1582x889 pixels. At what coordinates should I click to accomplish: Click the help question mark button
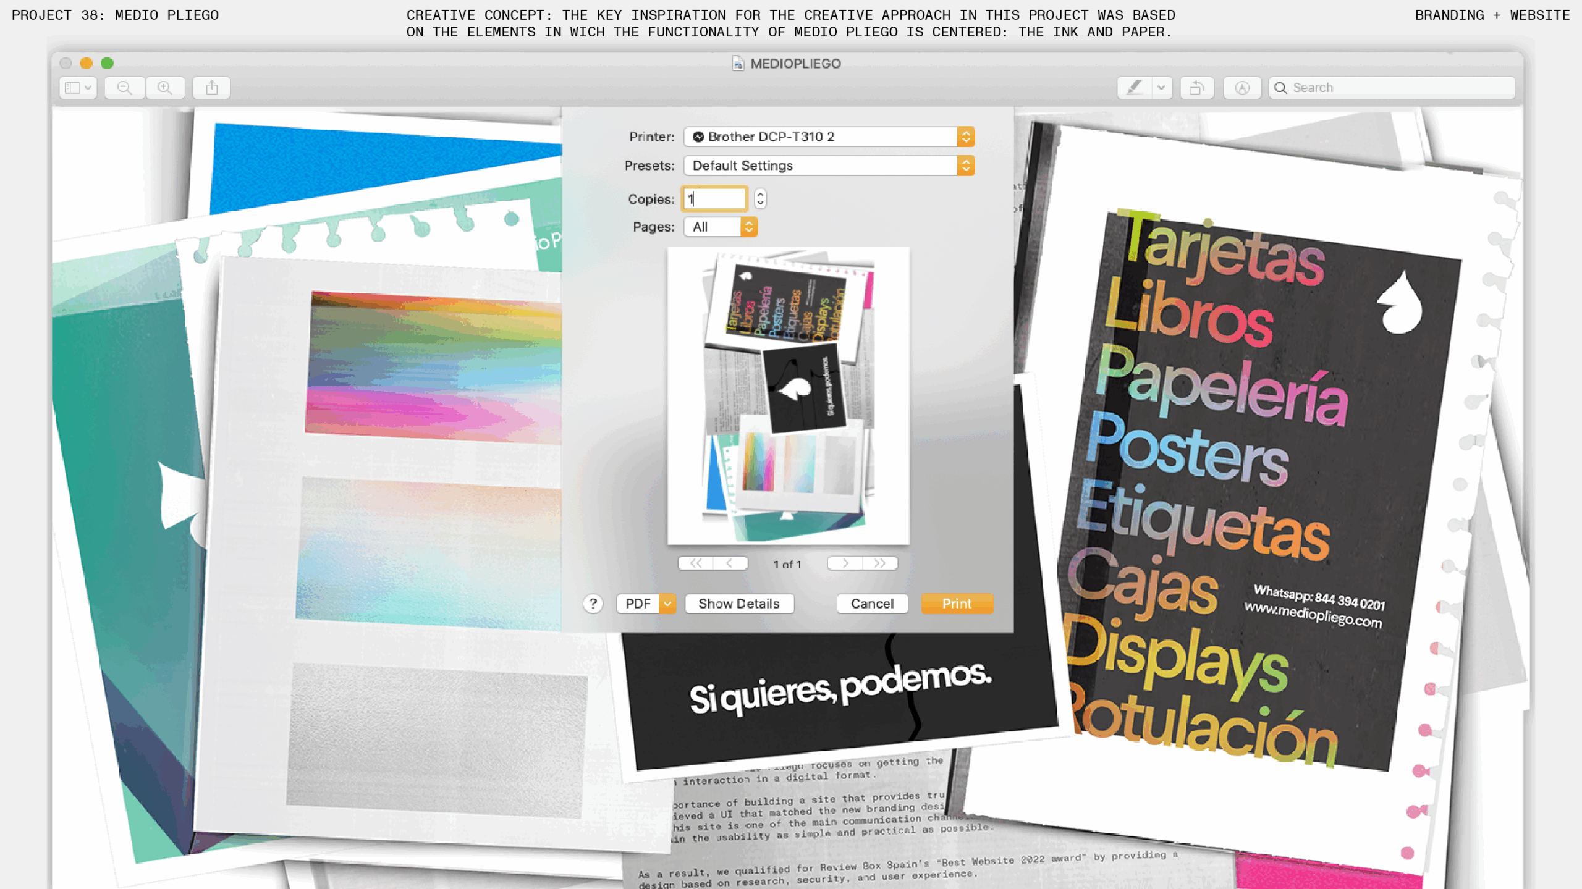click(x=593, y=604)
